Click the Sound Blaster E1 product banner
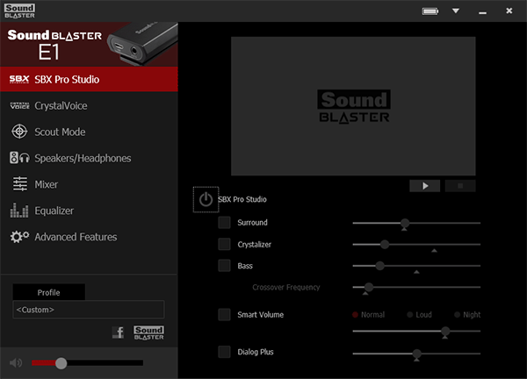 click(89, 45)
